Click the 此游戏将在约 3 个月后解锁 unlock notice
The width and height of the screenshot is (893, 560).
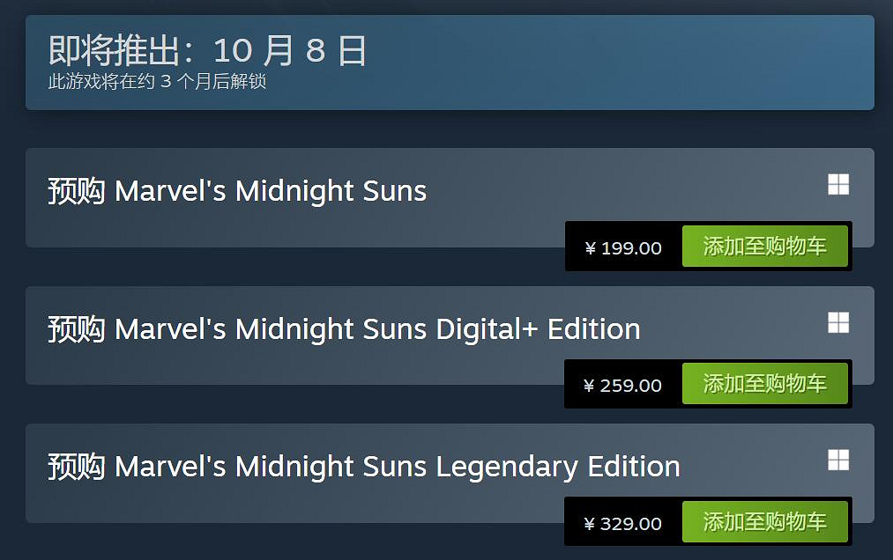click(x=157, y=83)
